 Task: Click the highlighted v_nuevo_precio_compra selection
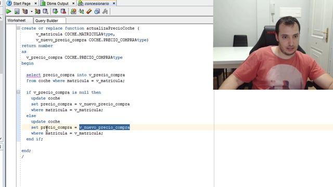pos(104,127)
